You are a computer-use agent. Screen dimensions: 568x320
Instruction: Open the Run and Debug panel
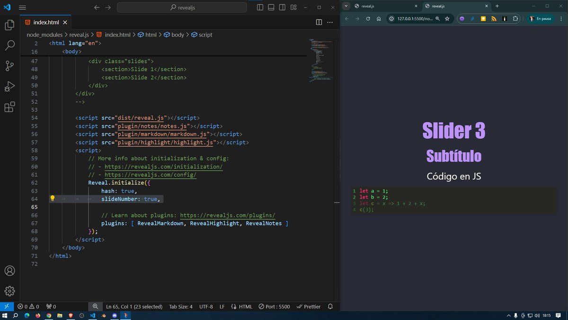point(9,86)
